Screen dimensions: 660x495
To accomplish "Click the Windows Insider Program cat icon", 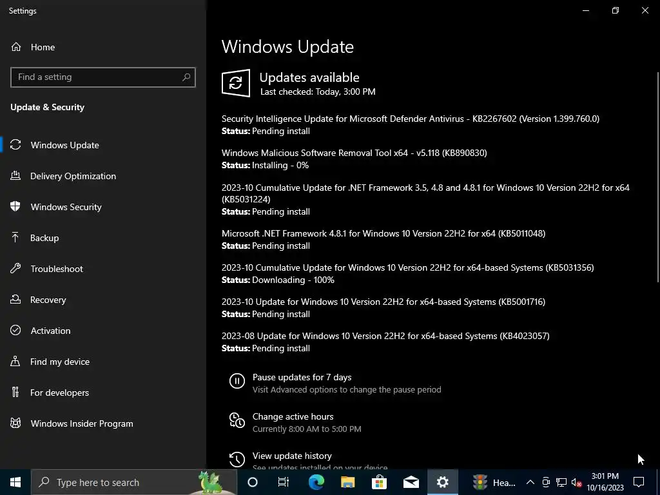I will (x=15, y=423).
